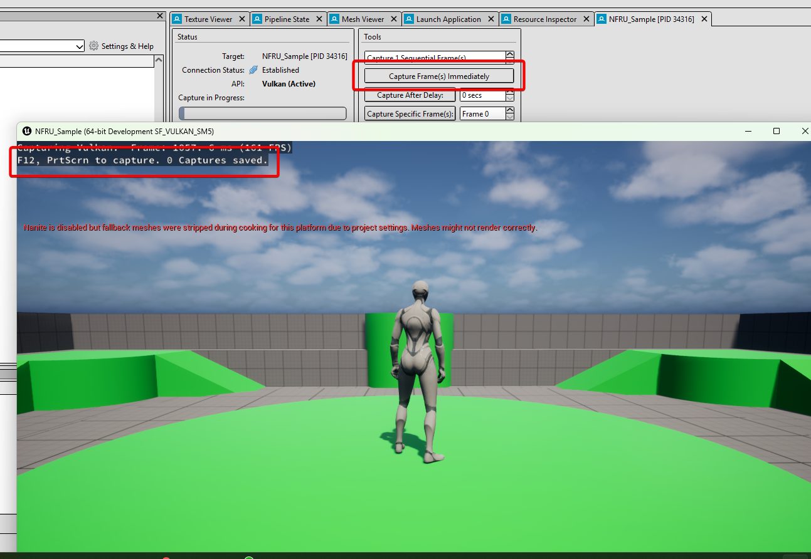Close the Resource Inspector tab
Viewport: 811px width, 559px height.
[586, 19]
